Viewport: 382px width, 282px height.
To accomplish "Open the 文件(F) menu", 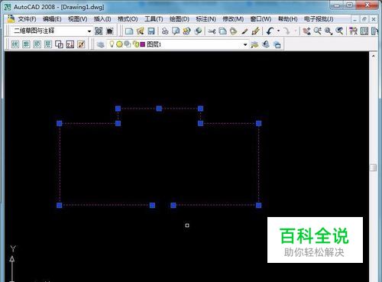I will point(27,19).
